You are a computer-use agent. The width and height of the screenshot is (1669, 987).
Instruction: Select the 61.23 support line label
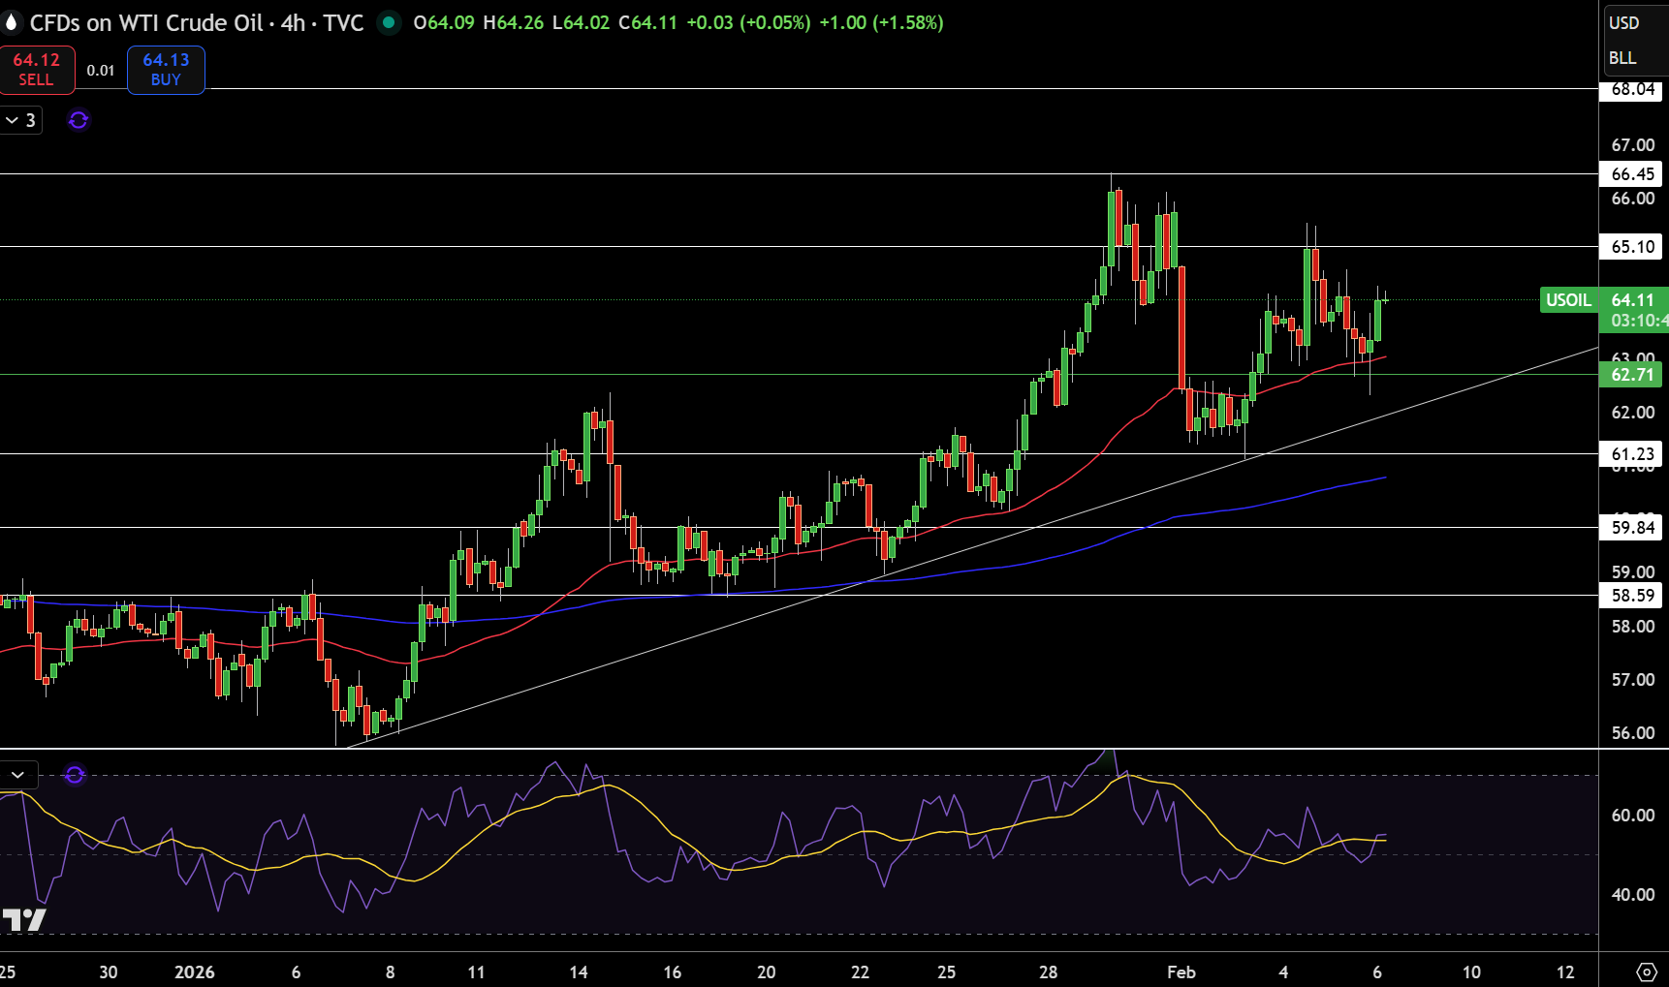[1632, 454]
